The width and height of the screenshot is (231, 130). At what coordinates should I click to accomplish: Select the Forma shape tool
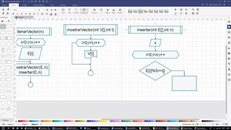tap(63, 11)
